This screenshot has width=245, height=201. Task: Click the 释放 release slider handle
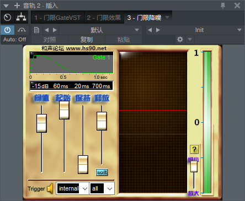[x=102, y=121]
